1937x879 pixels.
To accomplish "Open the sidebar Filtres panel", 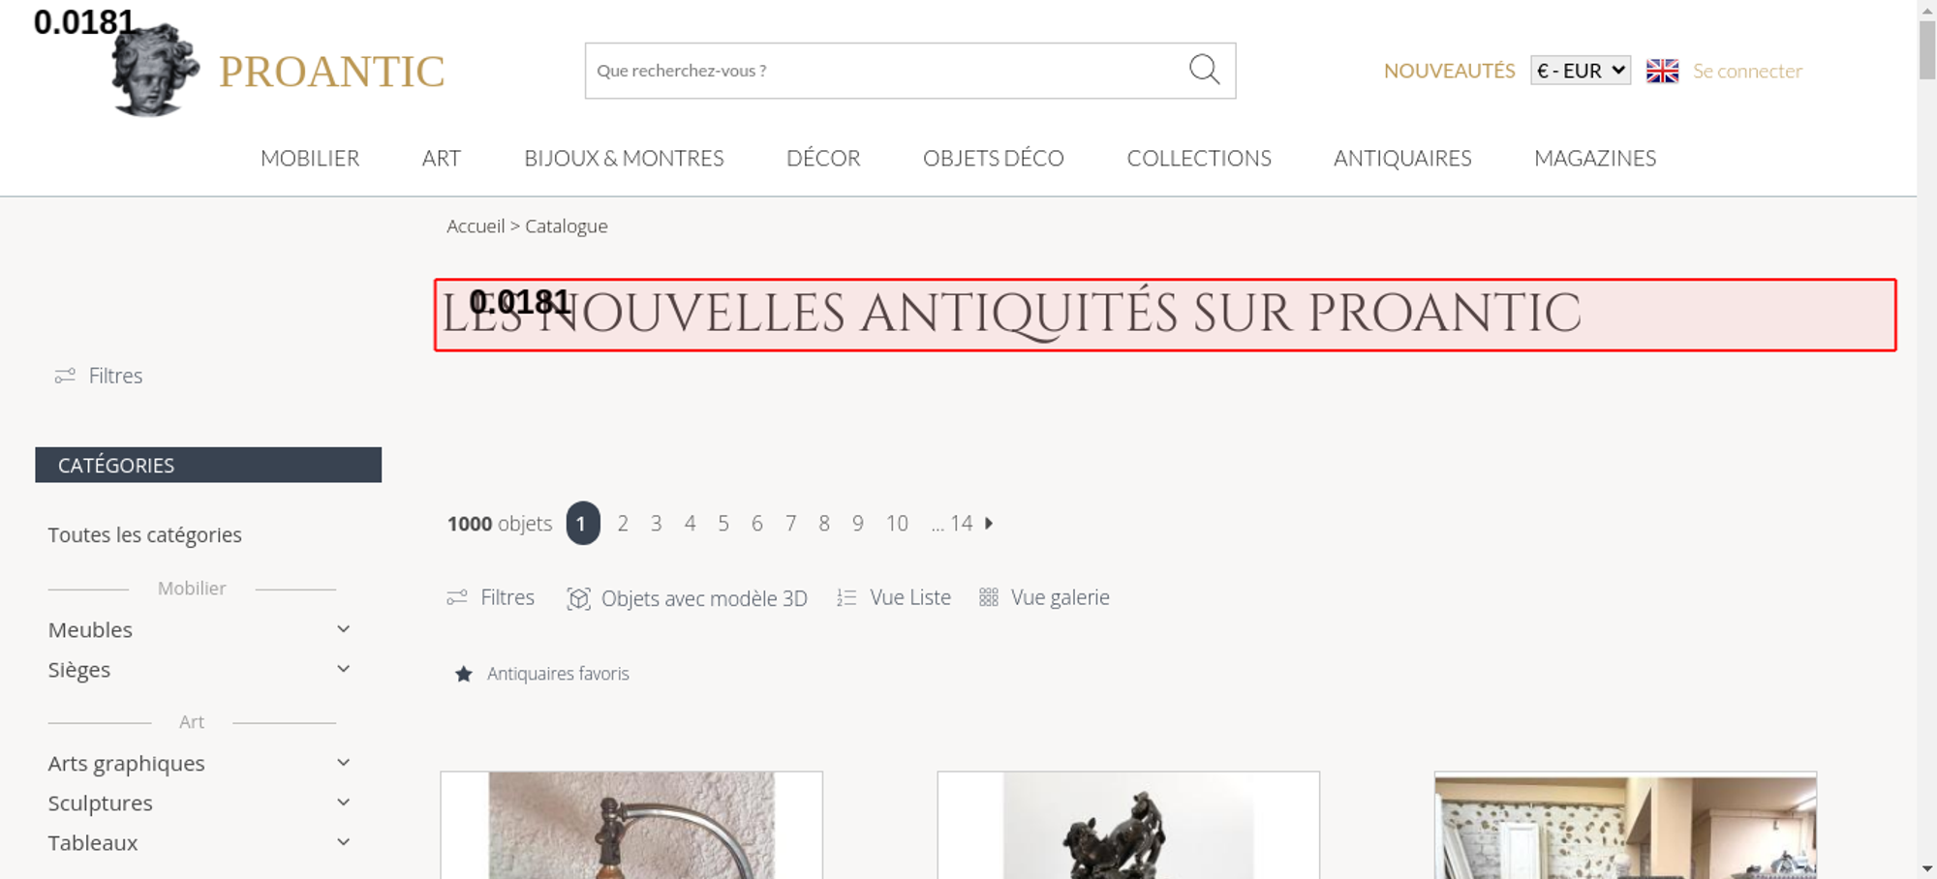I will (99, 376).
